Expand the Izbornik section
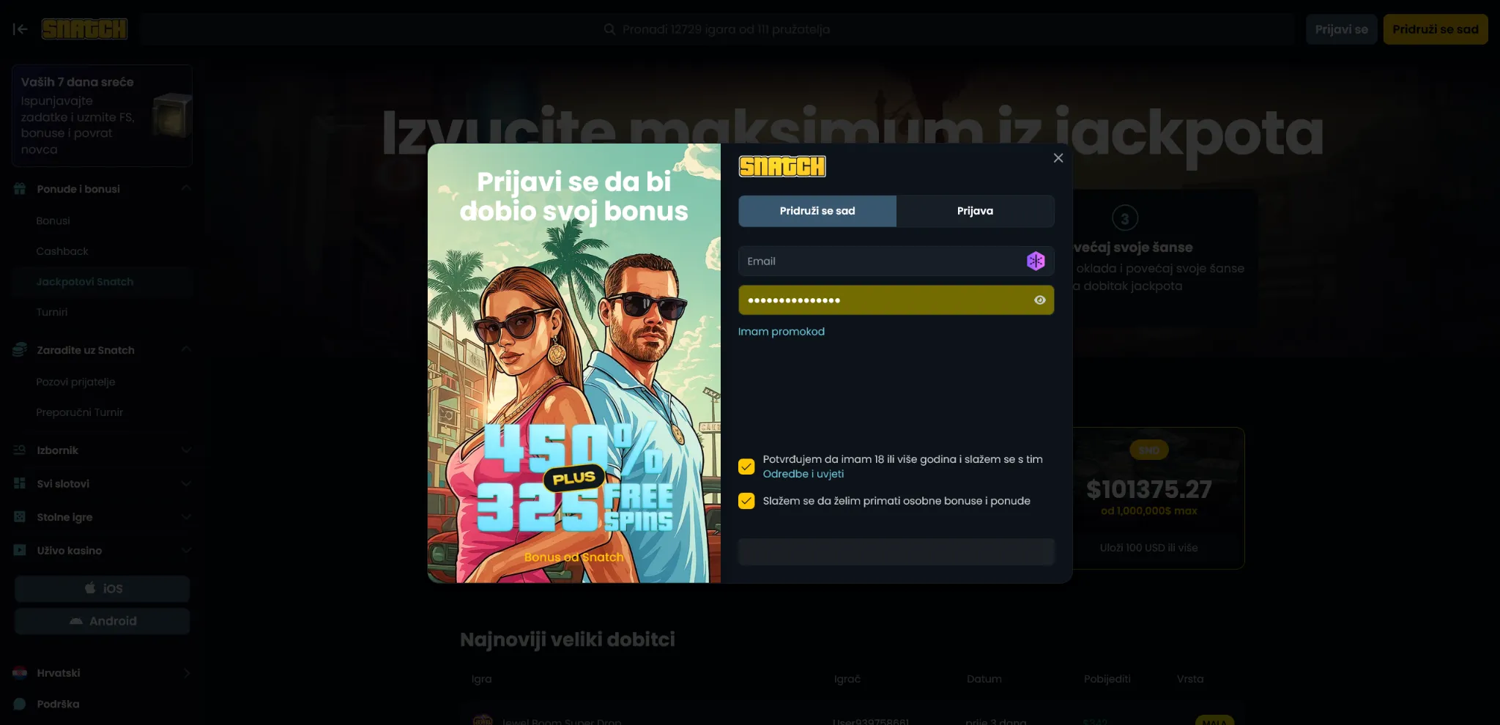Viewport: 1500px width, 725px height. coord(186,450)
